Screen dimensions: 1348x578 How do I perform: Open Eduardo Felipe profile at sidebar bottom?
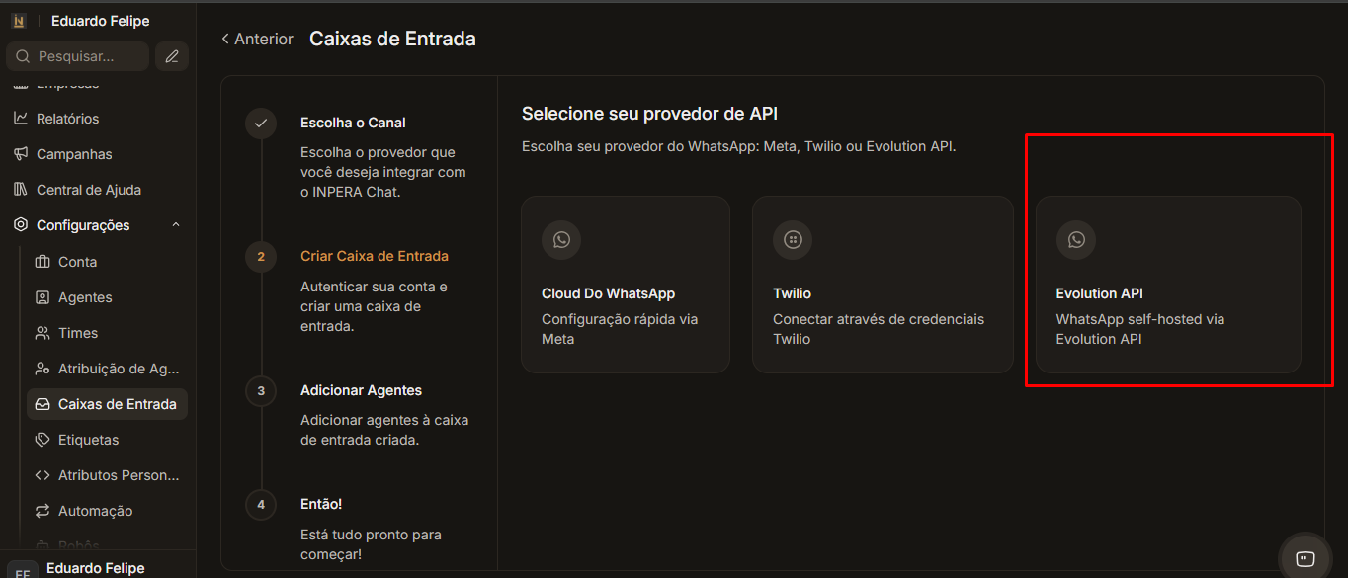[97, 568]
